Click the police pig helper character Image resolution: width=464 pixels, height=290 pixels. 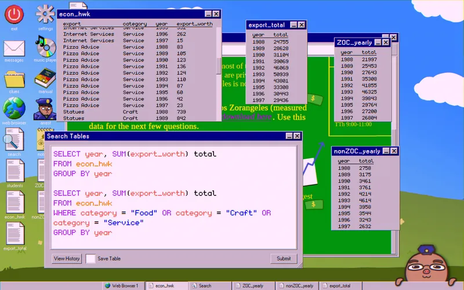(426, 264)
